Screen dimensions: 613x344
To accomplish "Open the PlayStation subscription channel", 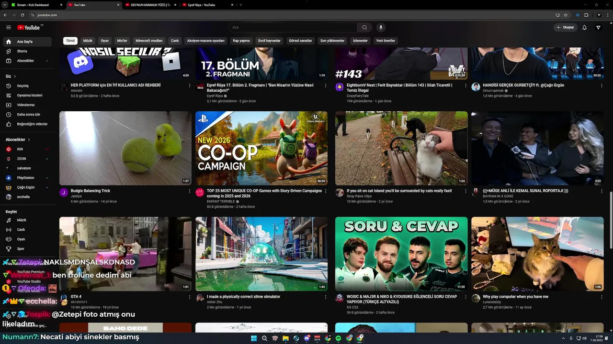I will pyautogui.click(x=28, y=178).
